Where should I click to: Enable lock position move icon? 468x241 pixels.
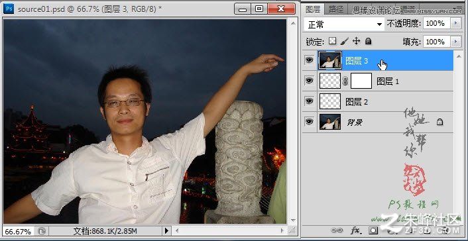tap(357, 41)
